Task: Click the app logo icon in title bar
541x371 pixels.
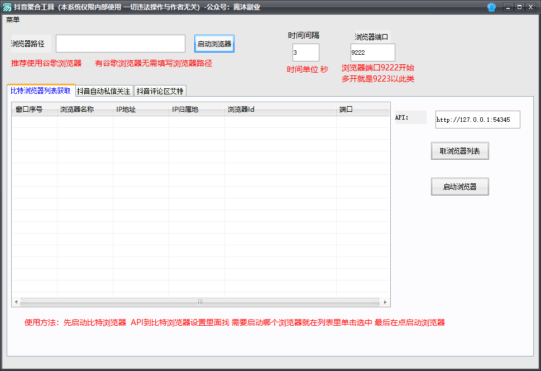Action: coord(7,7)
